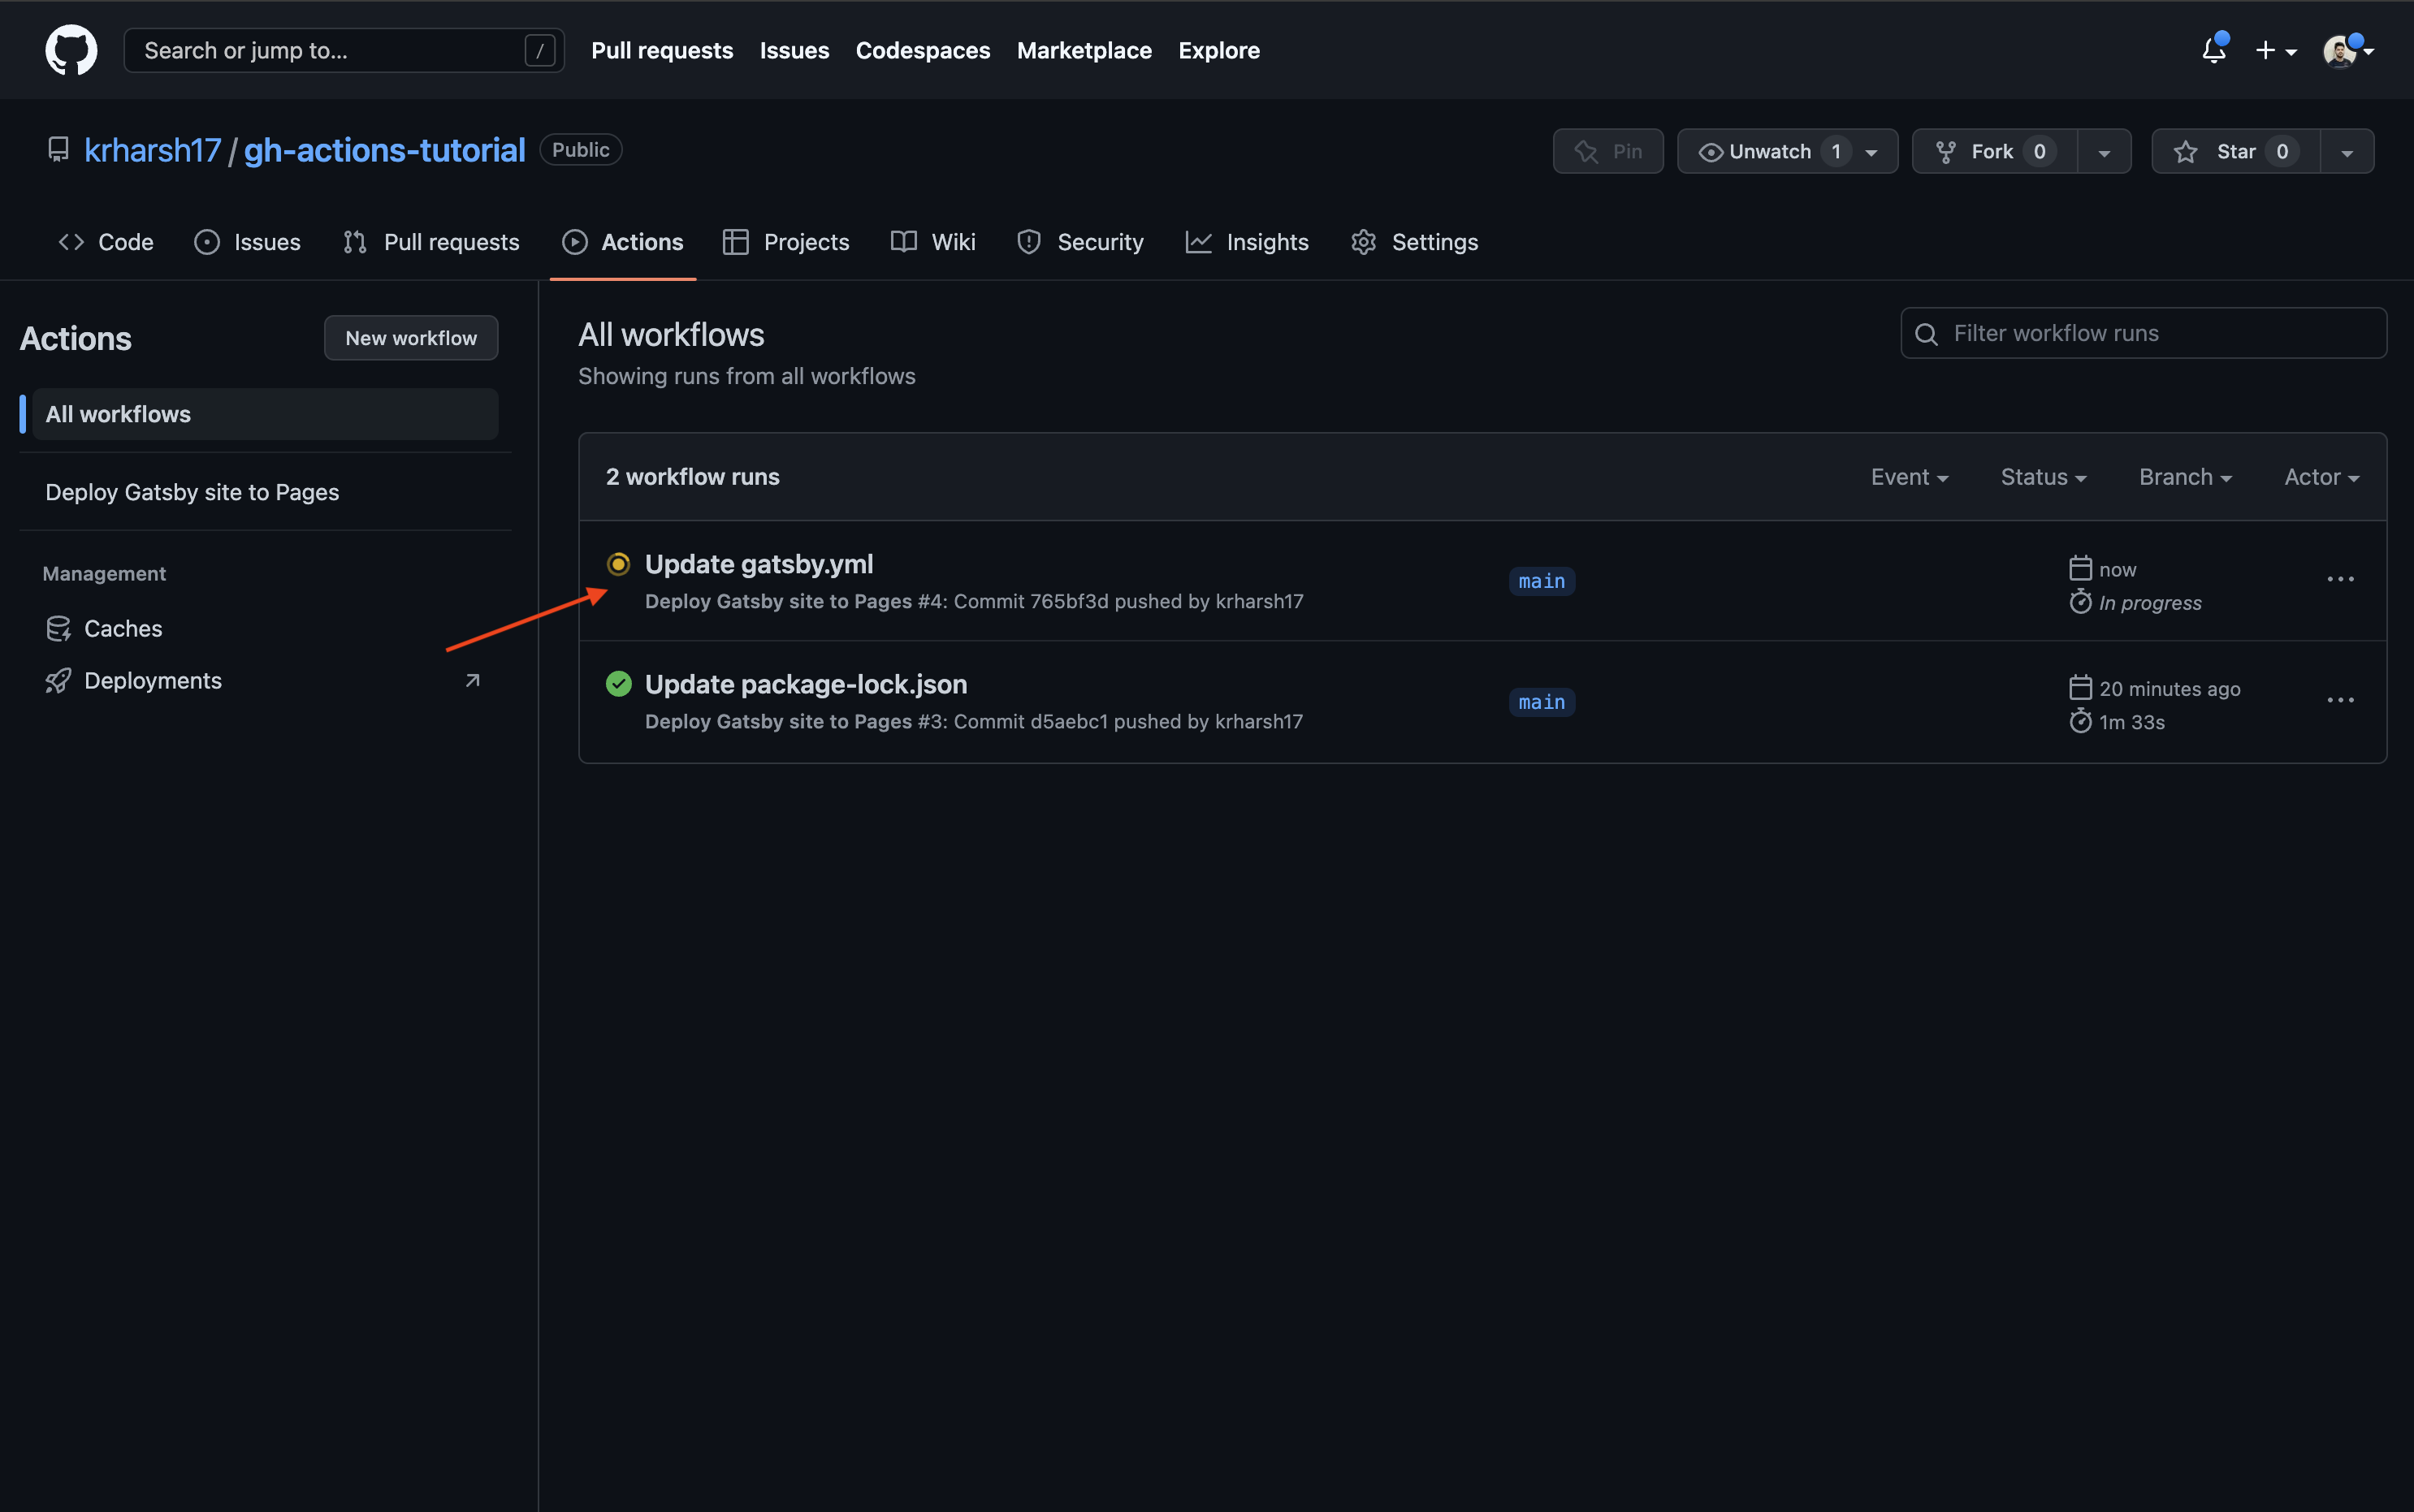Expand the Event filter dropdown

(x=1908, y=477)
